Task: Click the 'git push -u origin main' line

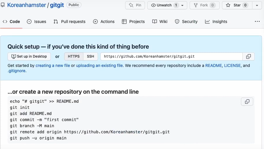Action: click(x=38, y=138)
